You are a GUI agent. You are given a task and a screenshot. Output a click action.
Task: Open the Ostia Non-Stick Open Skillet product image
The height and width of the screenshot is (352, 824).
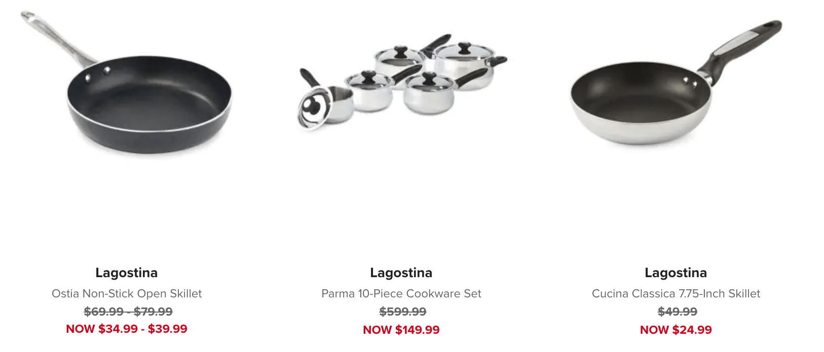point(127,82)
